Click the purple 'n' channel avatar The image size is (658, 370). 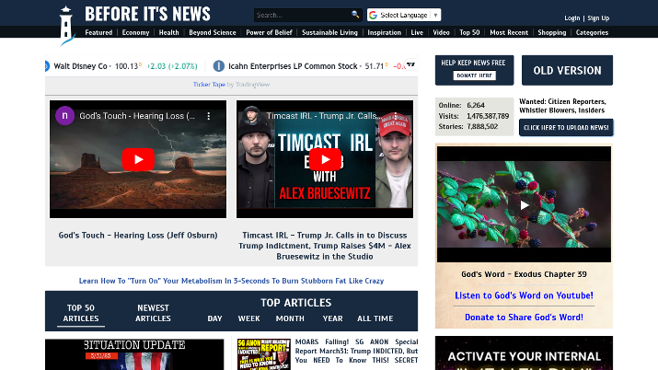coord(65,116)
